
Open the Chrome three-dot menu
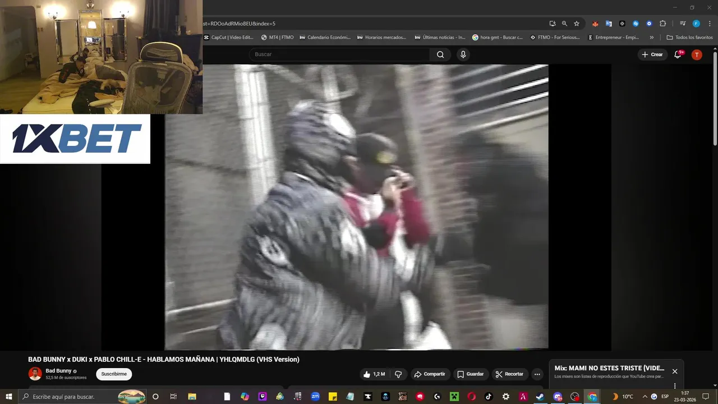(x=708, y=24)
